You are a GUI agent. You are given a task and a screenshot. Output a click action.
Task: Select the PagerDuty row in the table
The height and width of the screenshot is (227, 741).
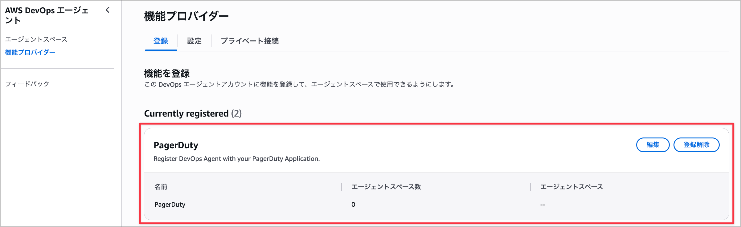170,204
